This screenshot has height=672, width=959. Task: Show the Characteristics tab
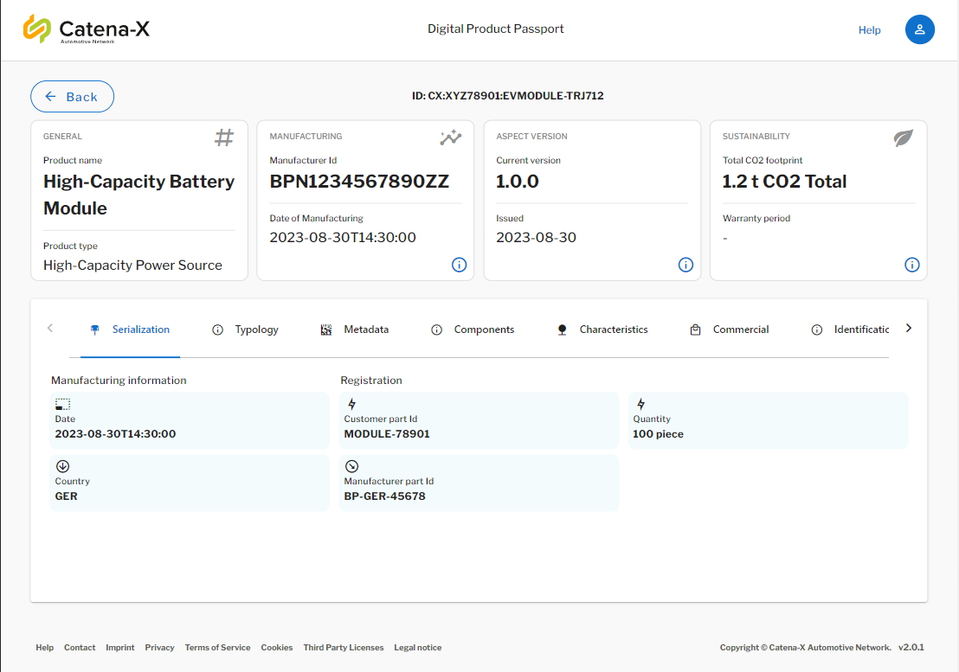point(602,330)
